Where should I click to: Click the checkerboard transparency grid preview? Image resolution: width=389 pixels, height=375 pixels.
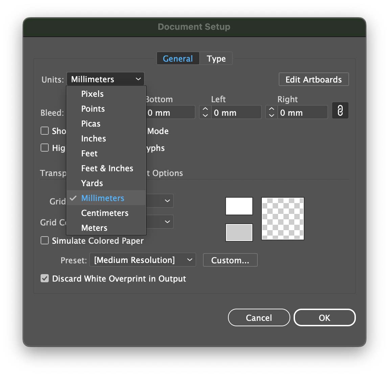click(x=282, y=219)
